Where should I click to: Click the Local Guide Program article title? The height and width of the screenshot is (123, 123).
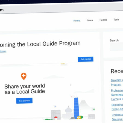[x=40, y=44]
